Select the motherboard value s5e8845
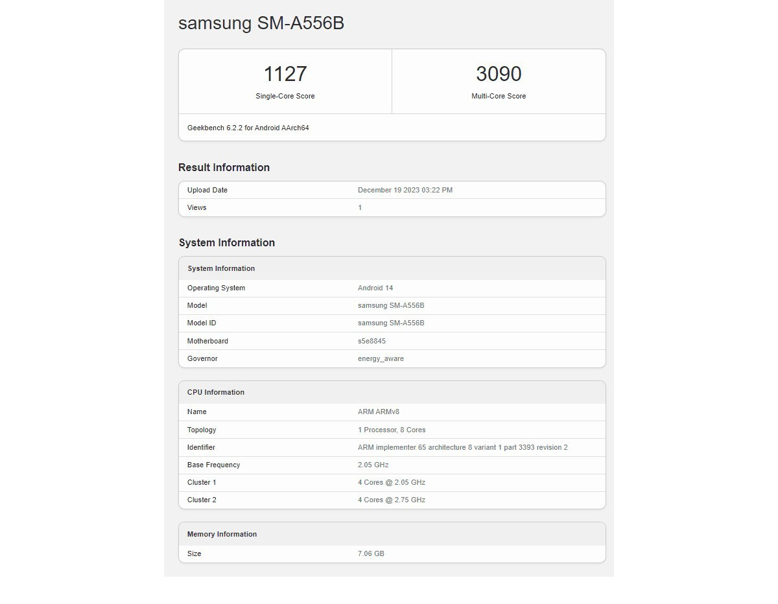Image resolution: width=778 pixels, height=604 pixels. click(x=371, y=341)
